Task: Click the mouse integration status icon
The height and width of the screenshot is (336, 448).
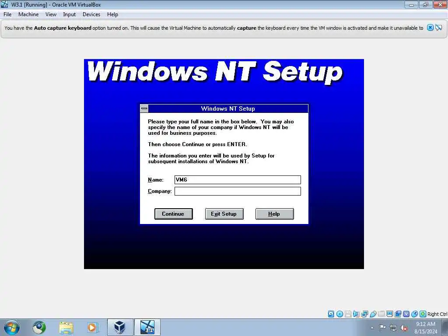Action: coord(414,314)
